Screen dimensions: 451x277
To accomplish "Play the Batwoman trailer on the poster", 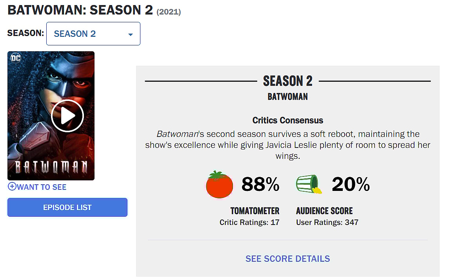I will pos(67,116).
